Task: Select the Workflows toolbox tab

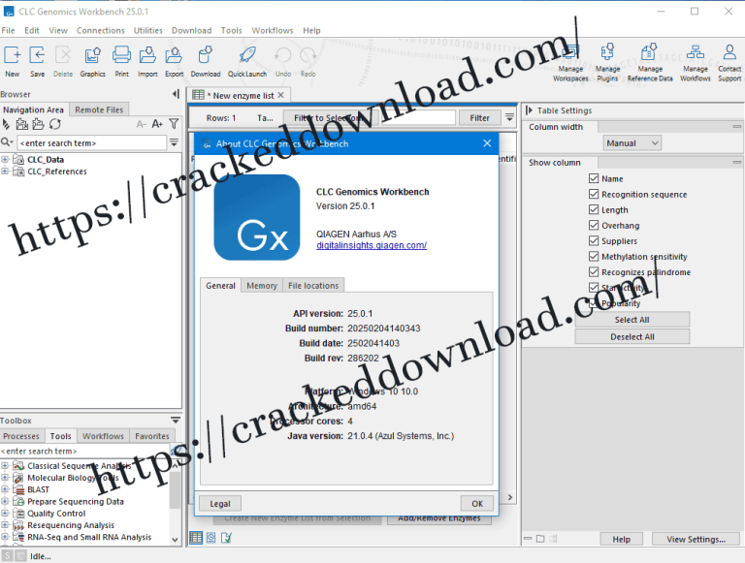Action: coord(103,436)
